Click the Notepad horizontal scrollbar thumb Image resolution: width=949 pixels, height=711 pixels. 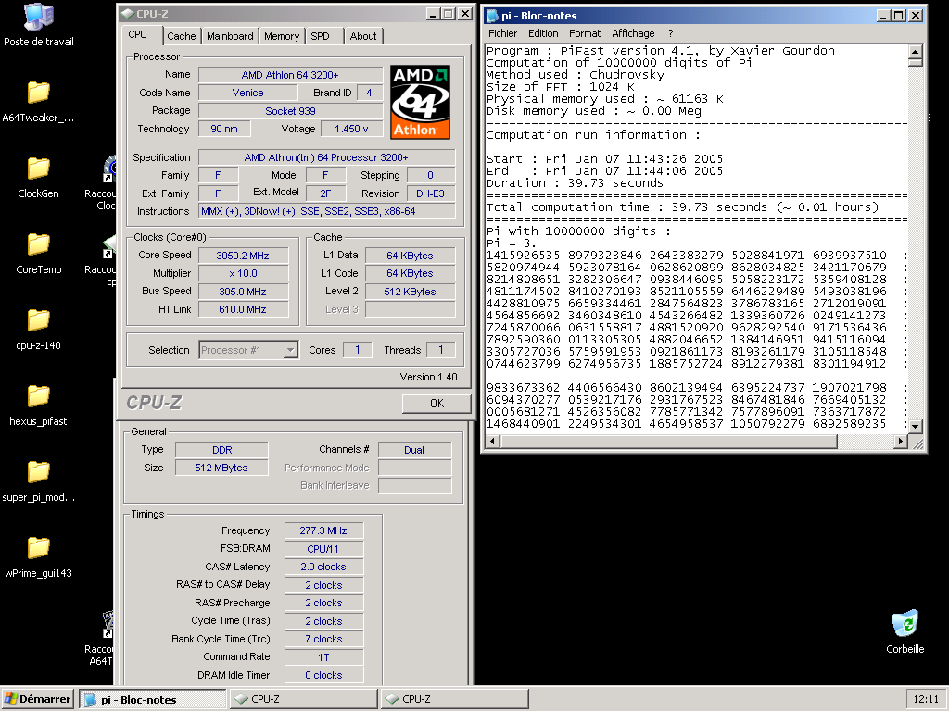[x=669, y=442]
